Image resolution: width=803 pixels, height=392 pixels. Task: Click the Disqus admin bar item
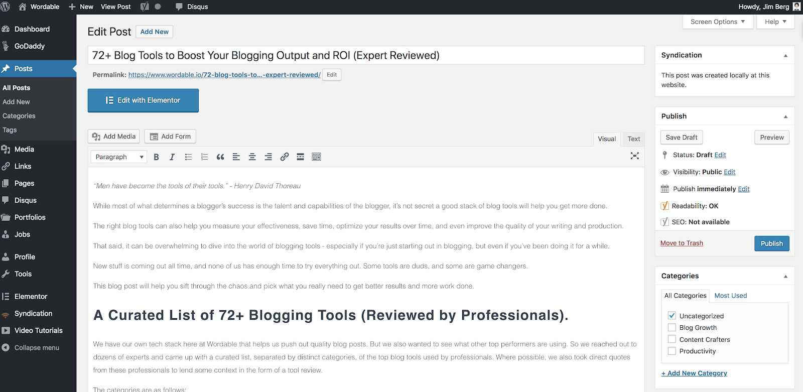192,7
